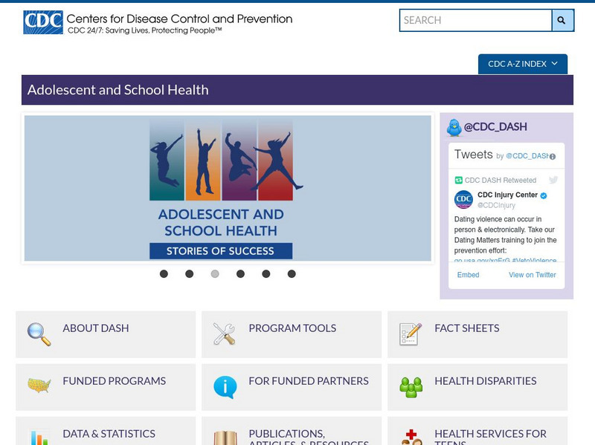
Task: Open Publications, Articles & Resources section
Action: 292,431
